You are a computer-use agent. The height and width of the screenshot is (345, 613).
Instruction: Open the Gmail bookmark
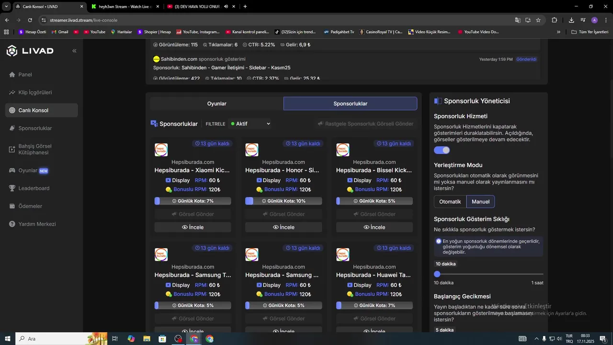(x=60, y=32)
